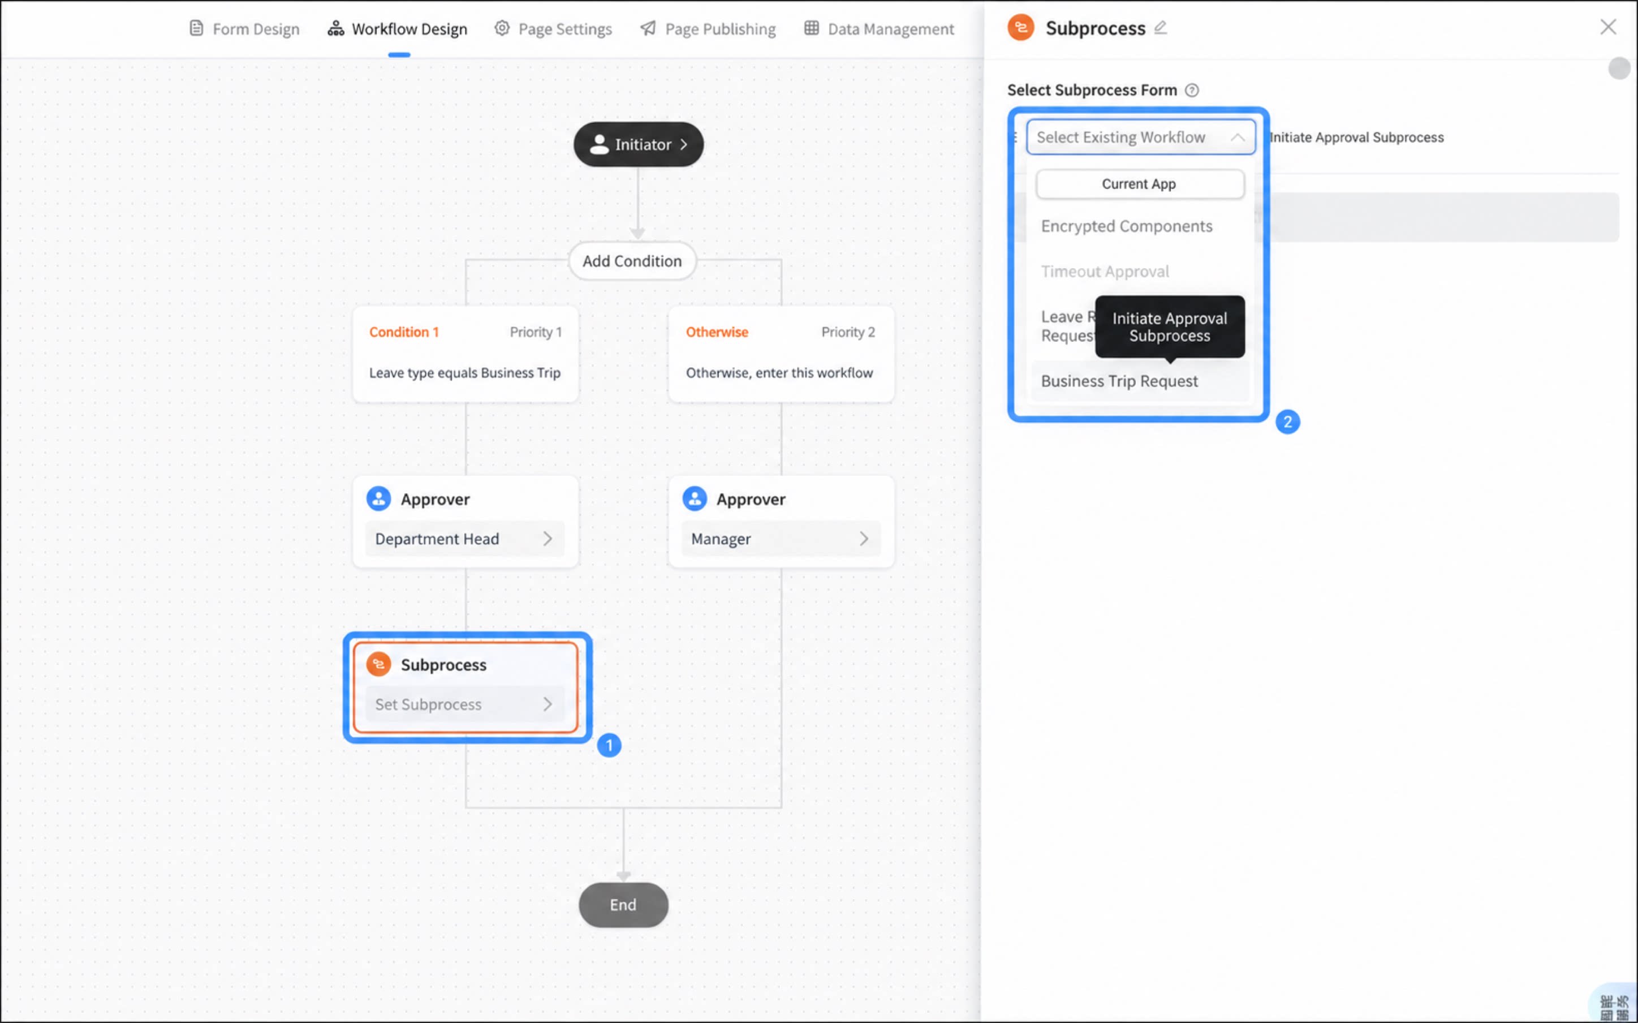Click the orange Subprocess icon in panel header
Image resolution: width=1638 pixels, height=1023 pixels.
tap(1020, 28)
